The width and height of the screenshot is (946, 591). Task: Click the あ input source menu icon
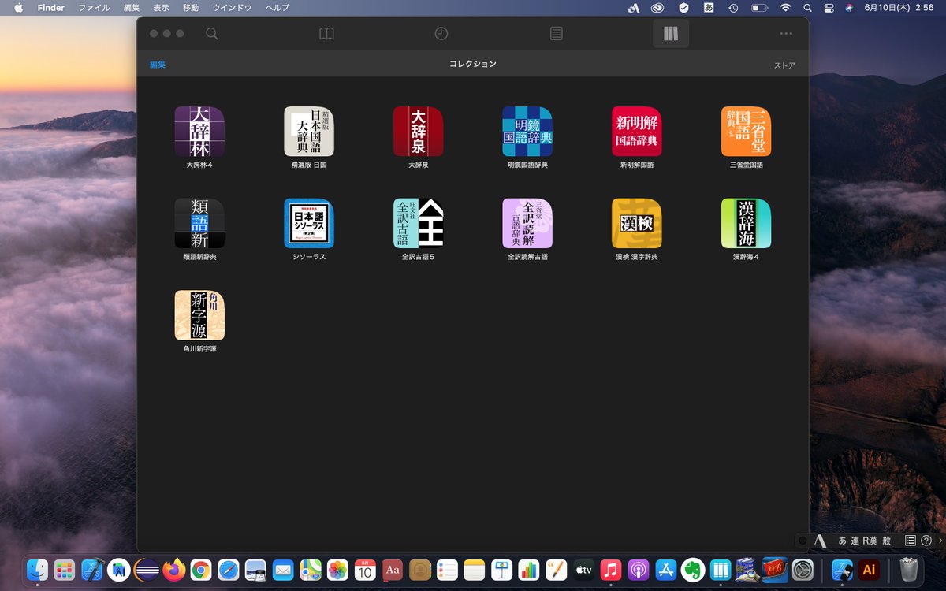coord(709,8)
